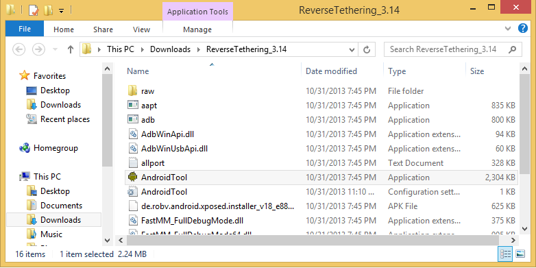Select Downloads under Favorites

[60, 105]
